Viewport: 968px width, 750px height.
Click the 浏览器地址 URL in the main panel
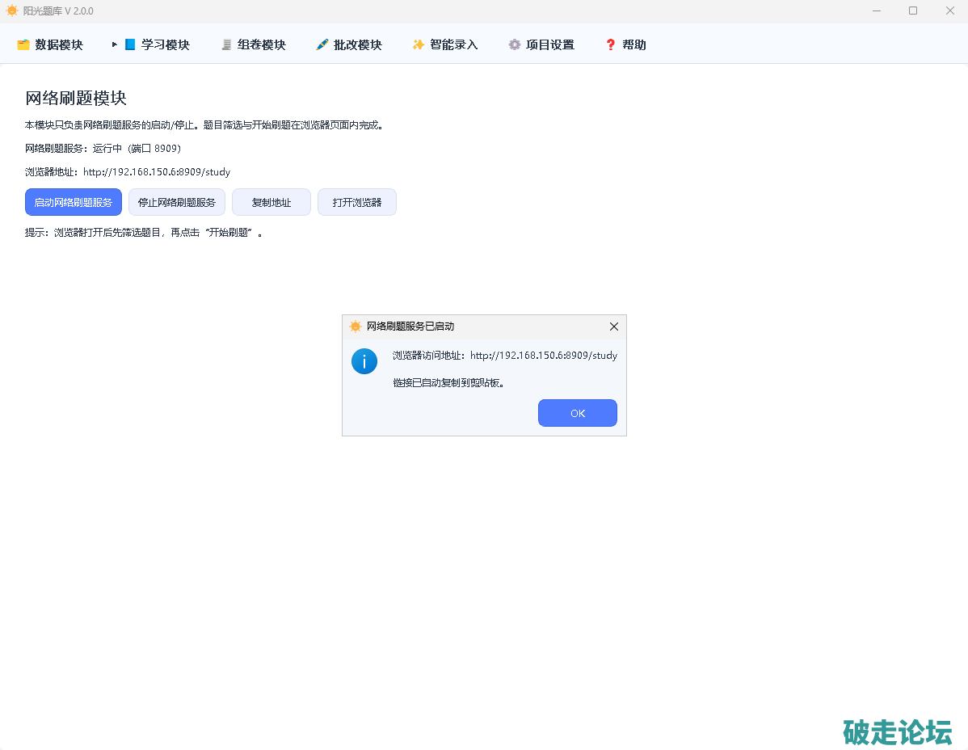click(157, 172)
